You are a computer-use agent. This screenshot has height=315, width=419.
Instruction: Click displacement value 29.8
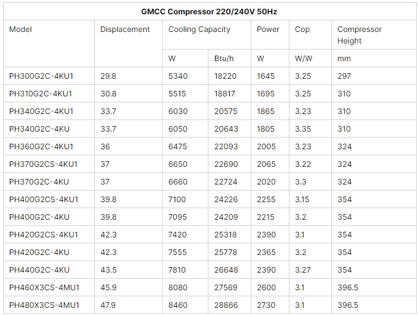tap(108, 76)
